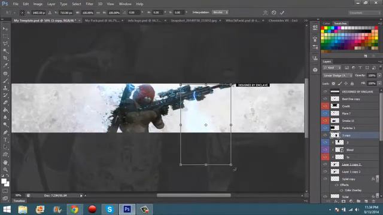Toggle relative positioning triangle in options bar
The image size is (383, 215).
[x=50, y=13]
